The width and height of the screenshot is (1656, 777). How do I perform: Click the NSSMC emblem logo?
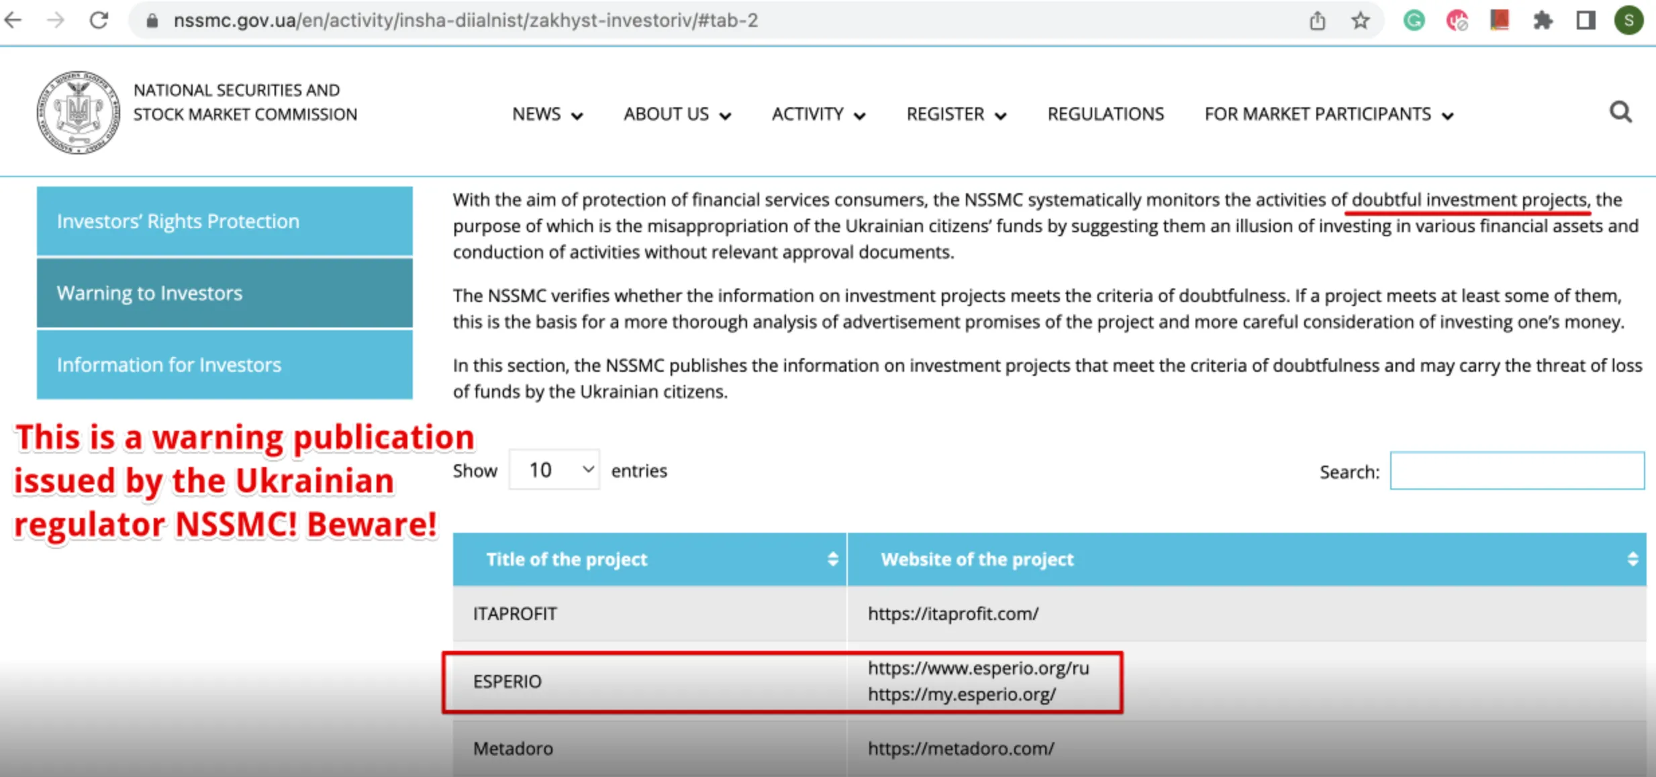click(x=78, y=112)
